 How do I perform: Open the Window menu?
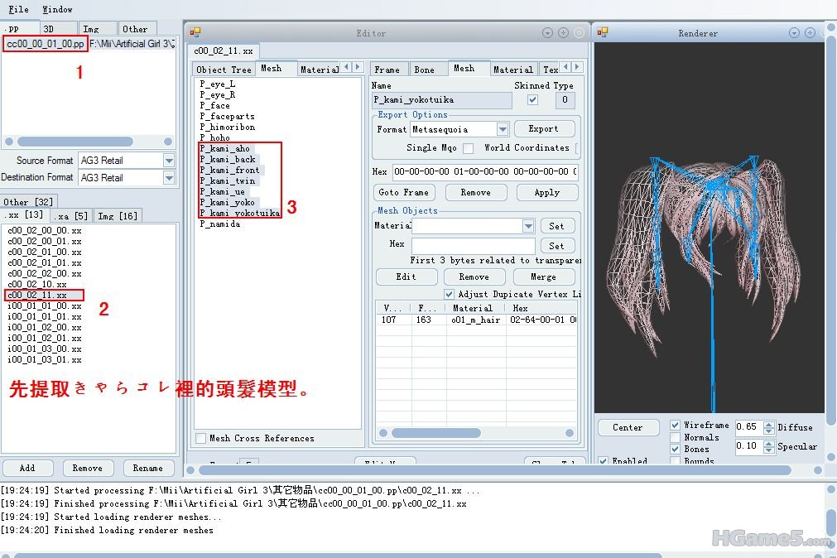pyautogui.click(x=57, y=9)
